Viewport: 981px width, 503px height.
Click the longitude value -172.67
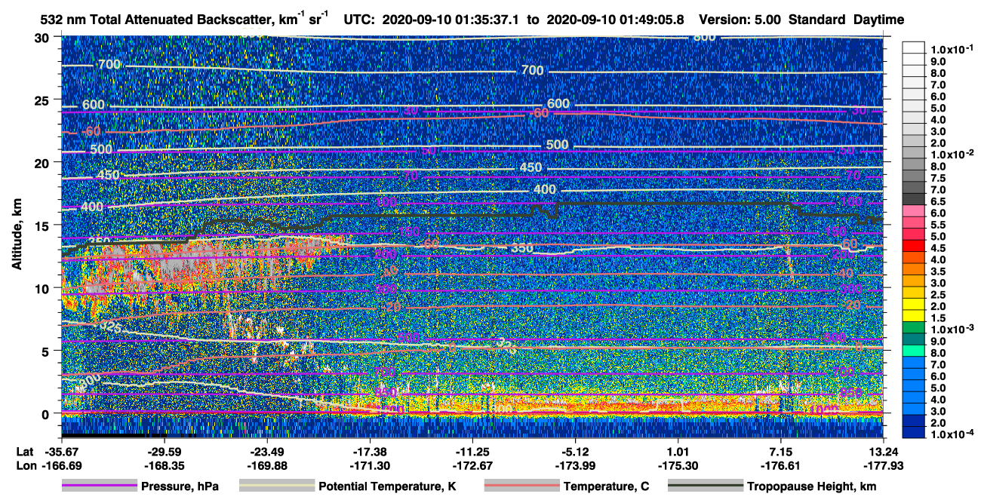(x=472, y=465)
